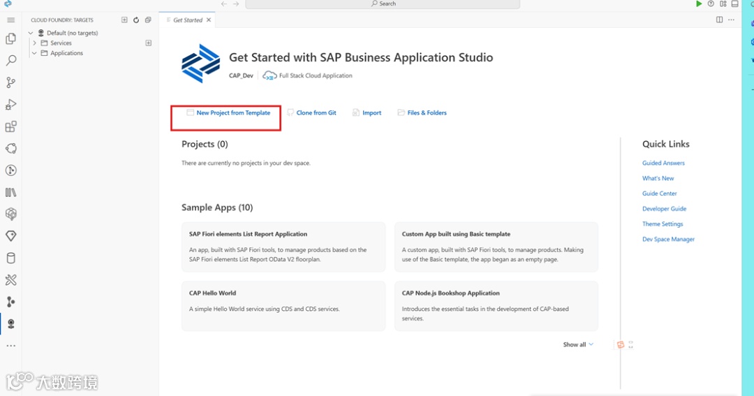Open the hamburger menu icon
The width and height of the screenshot is (754, 396).
10,20
